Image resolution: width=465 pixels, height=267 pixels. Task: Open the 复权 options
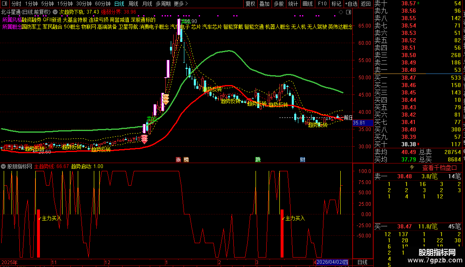[250, 4]
